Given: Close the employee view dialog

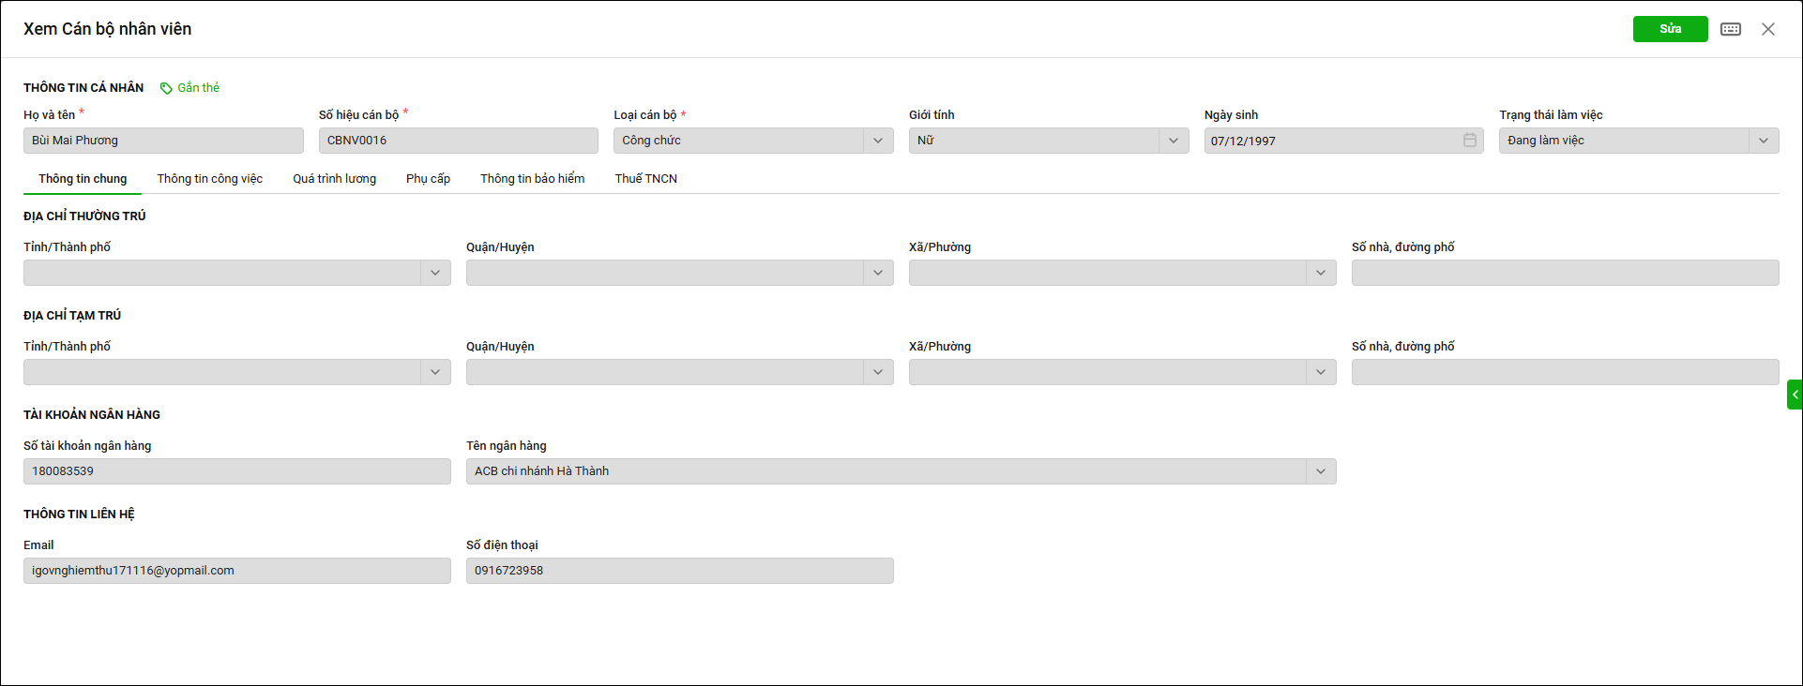Looking at the screenshot, I should coord(1768,29).
